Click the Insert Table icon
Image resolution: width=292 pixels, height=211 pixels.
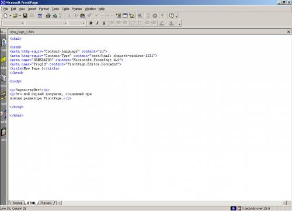click(125, 16)
